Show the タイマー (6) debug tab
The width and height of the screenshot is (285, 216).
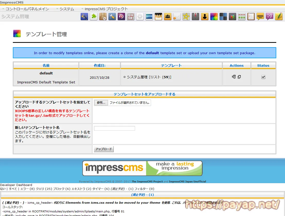(x=101, y=189)
